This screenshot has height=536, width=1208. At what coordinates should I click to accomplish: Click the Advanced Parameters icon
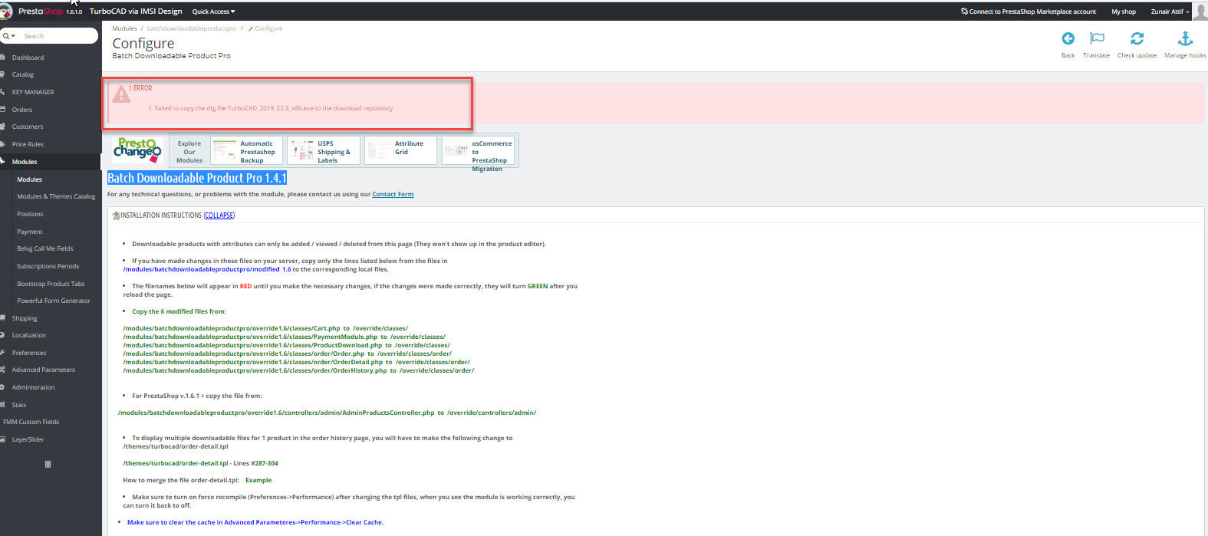pyautogui.click(x=3, y=370)
